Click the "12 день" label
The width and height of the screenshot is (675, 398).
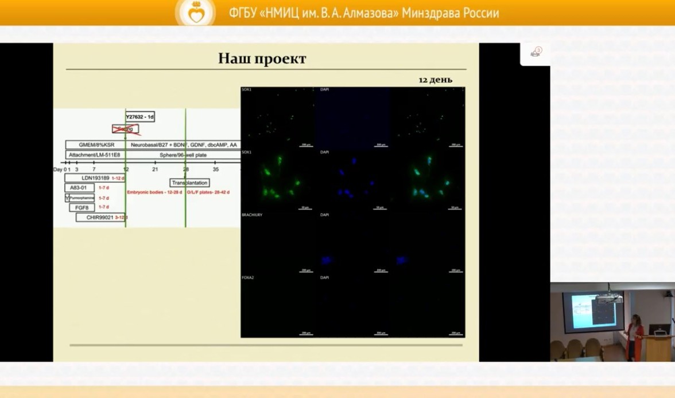435,80
